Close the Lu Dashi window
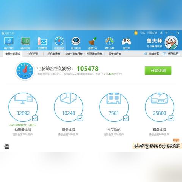 (177, 33)
